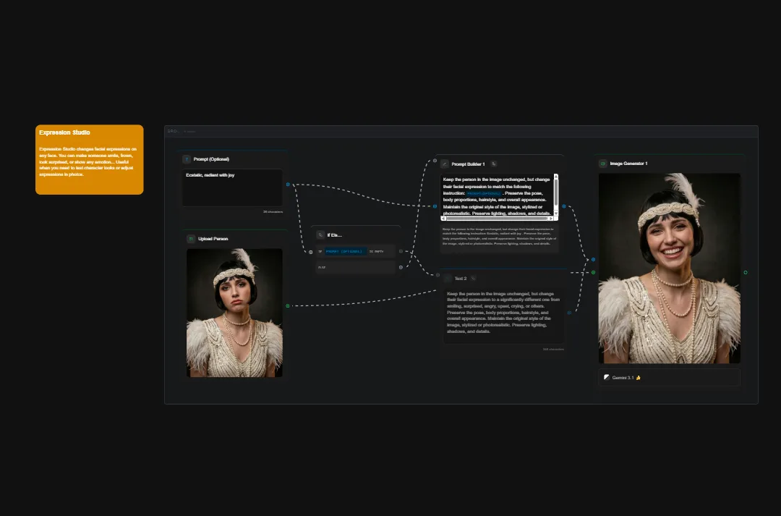
Task: Click the uploaded photo in the Upload Person node
Action: pyautogui.click(x=234, y=313)
